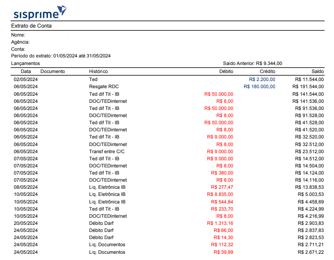This screenshot has width=334, height=260.
Task: Click the Sisprime logo
Action: click(40, 12)
